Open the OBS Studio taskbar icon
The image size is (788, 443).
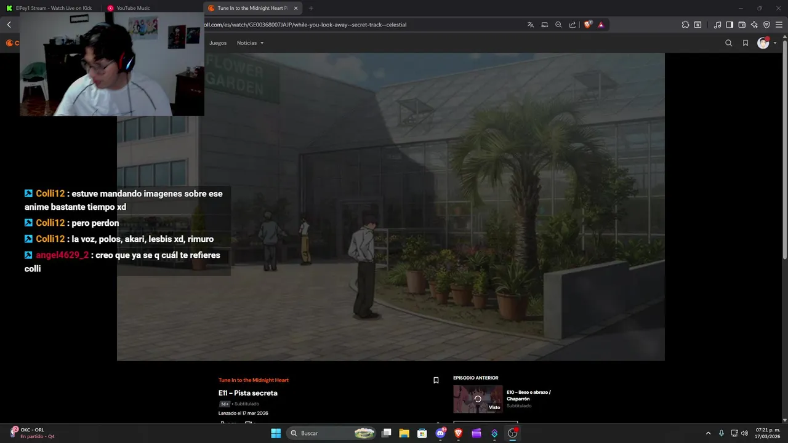pos(512,433)
